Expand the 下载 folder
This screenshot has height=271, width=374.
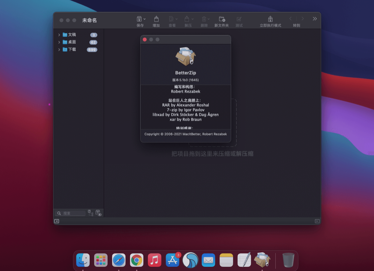point(59,49)
